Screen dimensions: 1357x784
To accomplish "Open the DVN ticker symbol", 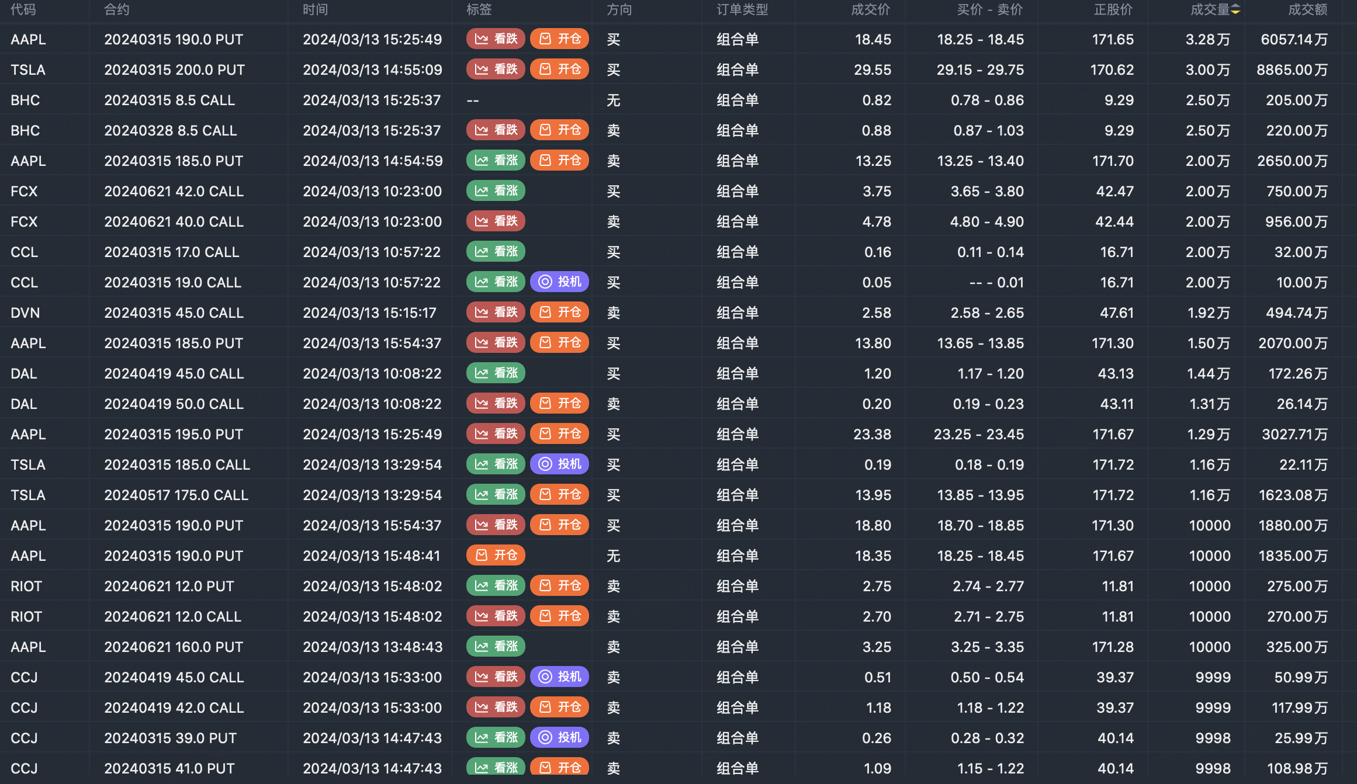I will [25, 313].
